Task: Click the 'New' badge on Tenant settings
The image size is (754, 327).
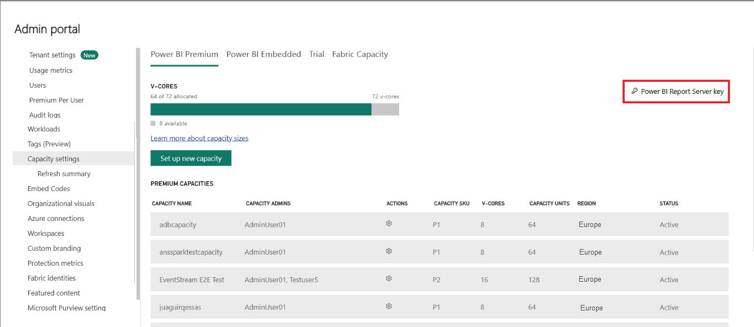Action: (x=90, y=55)
